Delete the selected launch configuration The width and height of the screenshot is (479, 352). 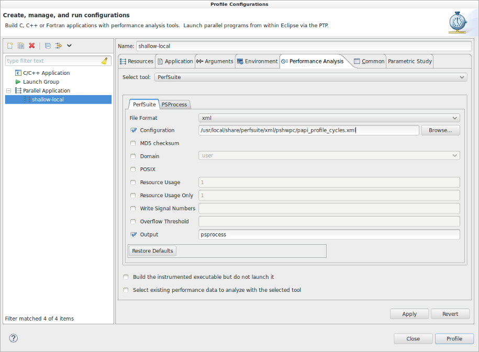click(32, 46)
